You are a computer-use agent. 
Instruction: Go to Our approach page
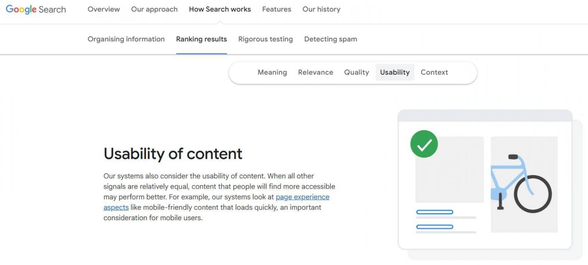point(154,9)
